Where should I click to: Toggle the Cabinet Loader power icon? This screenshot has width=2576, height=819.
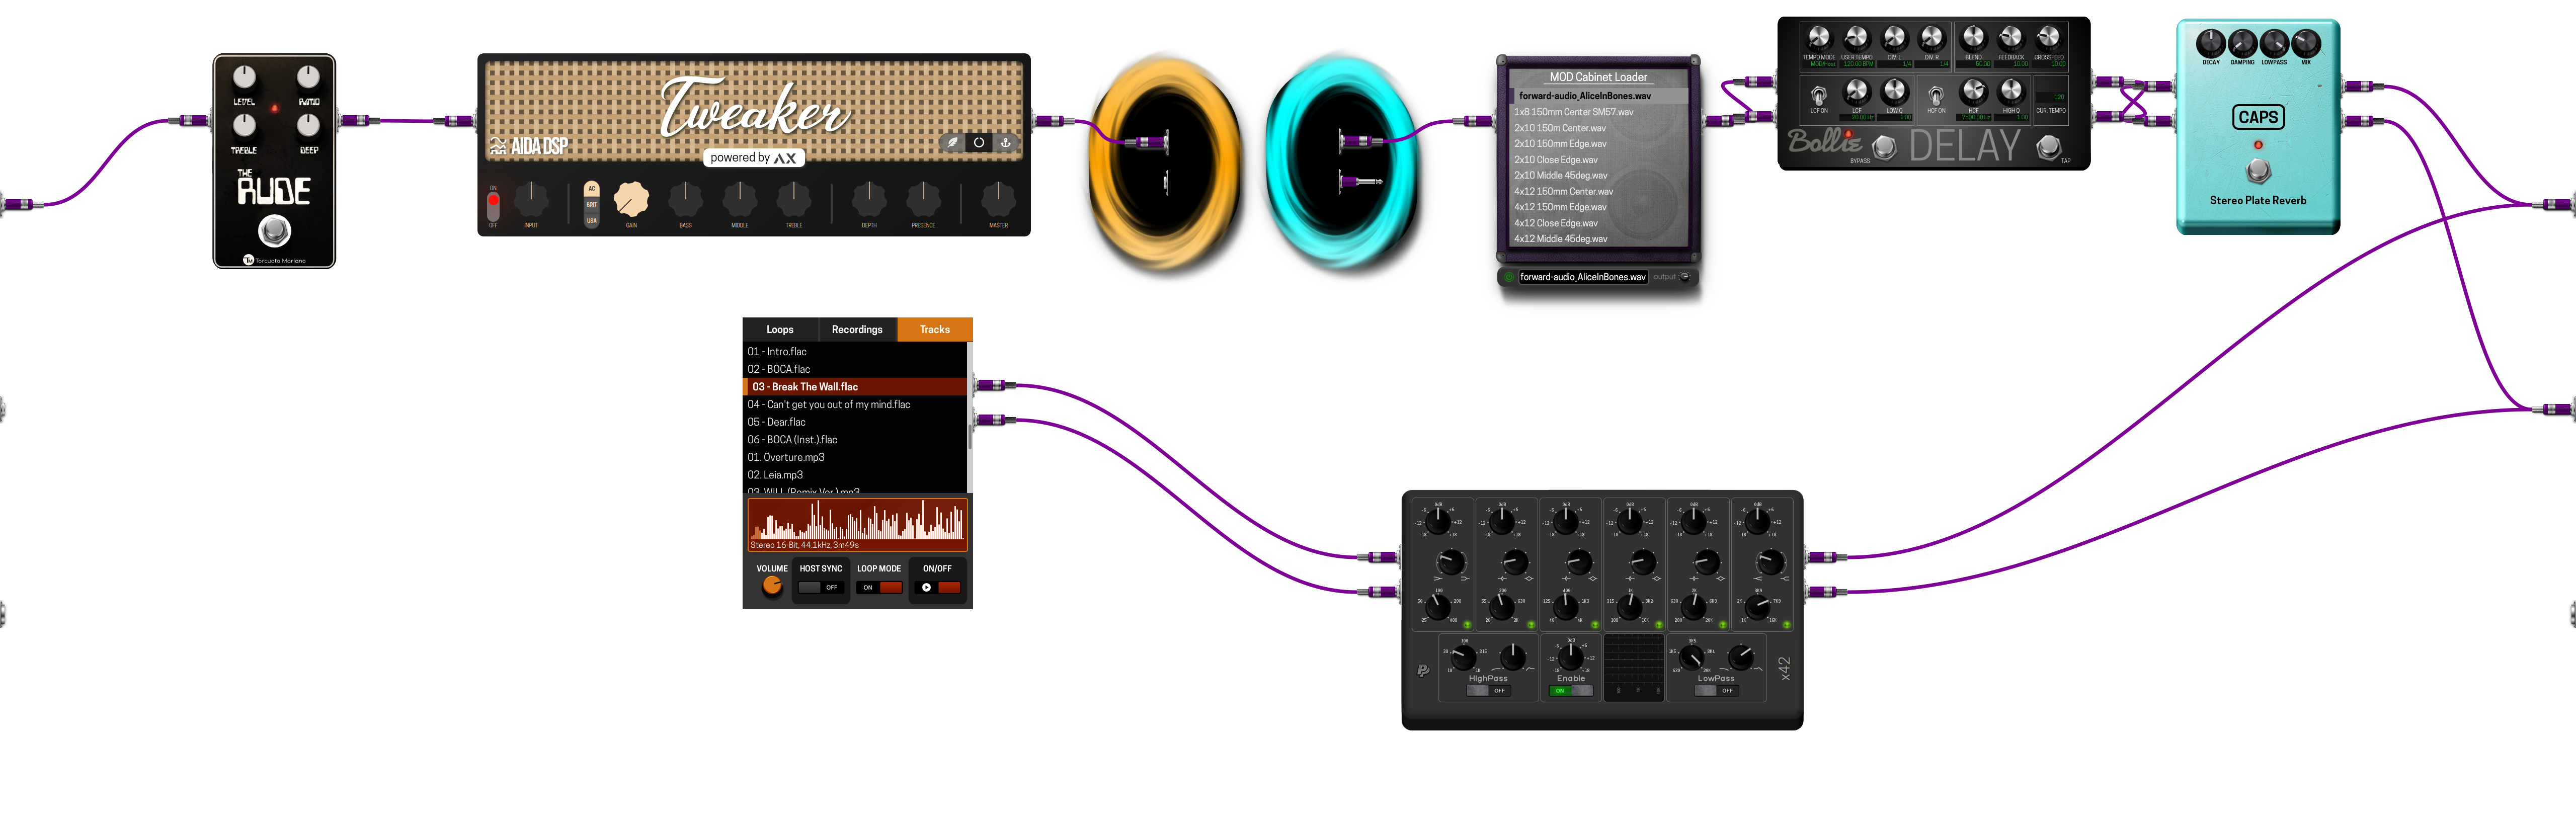pos(1508,277)
